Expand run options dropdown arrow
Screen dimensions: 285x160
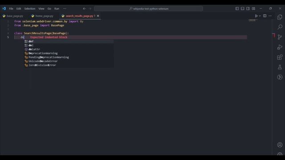click(x=260, y=16)
